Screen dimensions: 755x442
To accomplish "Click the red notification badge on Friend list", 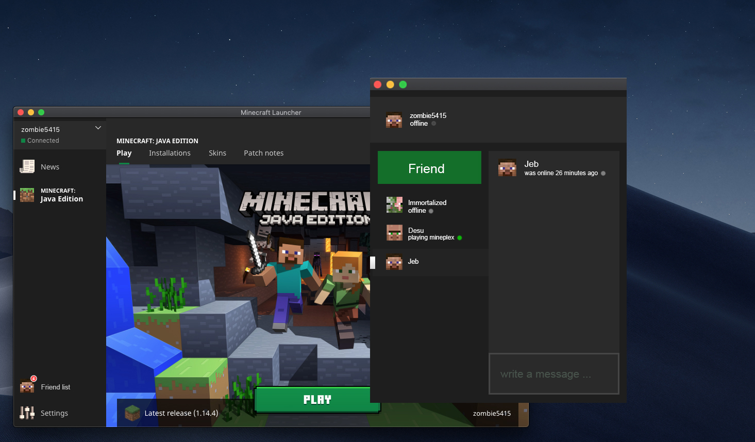I will point(33,379).
